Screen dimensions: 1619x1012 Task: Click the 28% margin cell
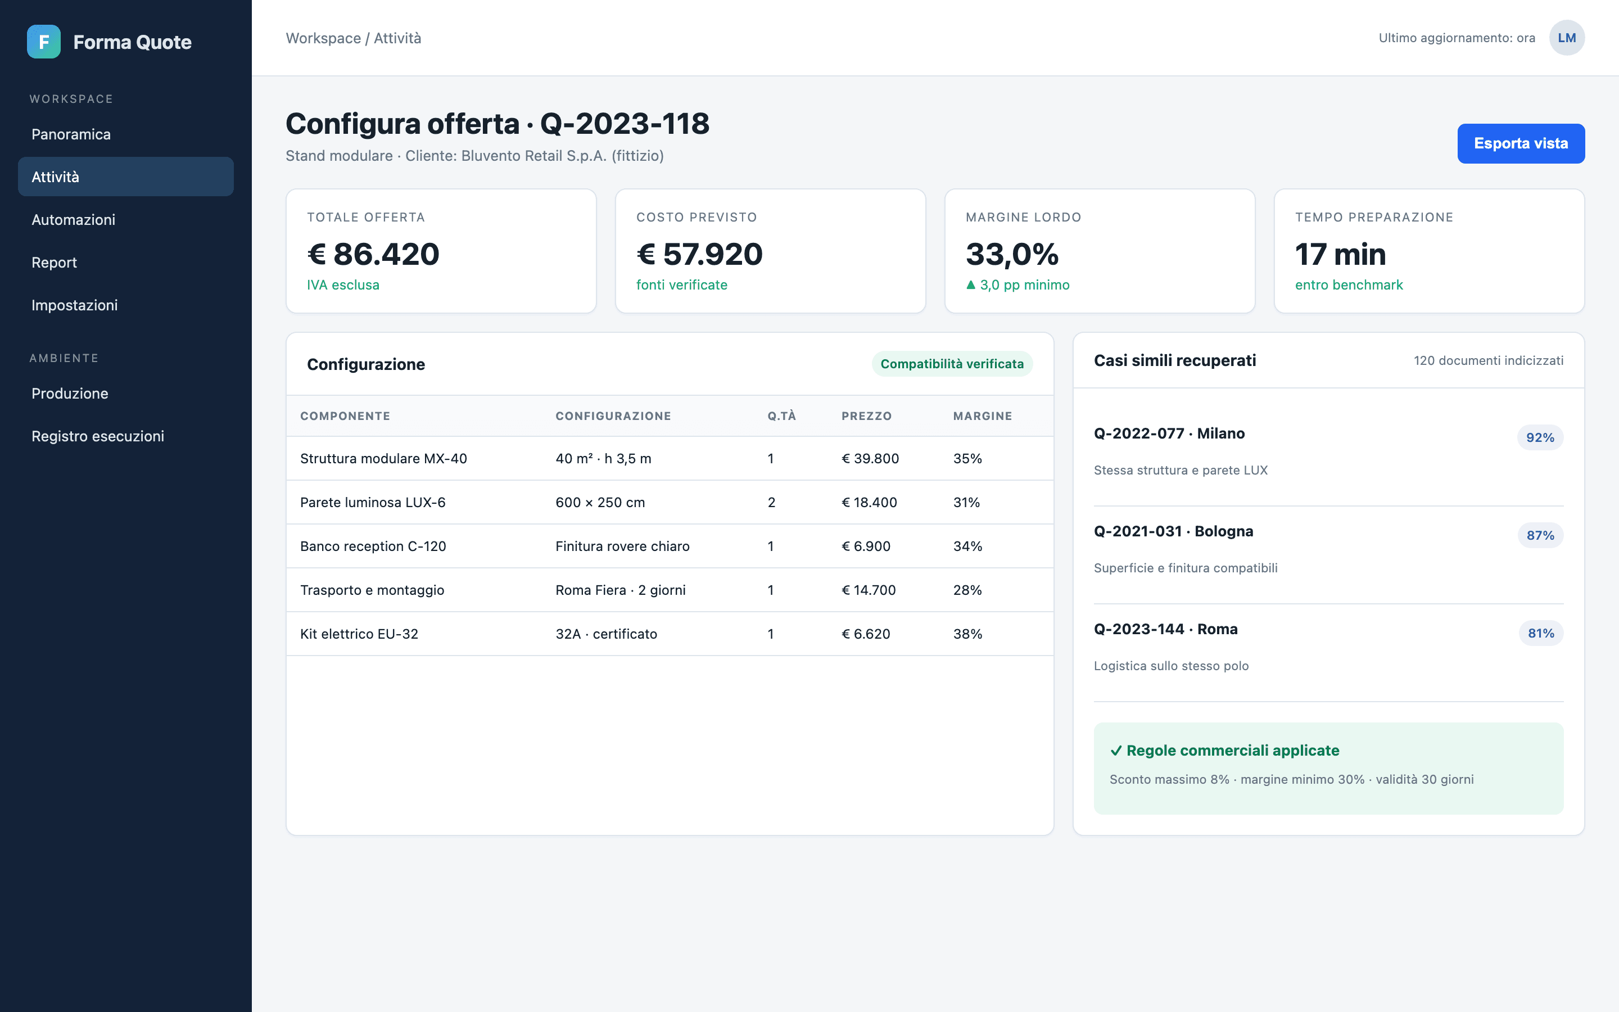pyautogui.click(x=967, y=590)
